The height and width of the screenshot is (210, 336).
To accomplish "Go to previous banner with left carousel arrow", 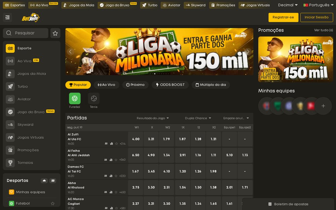I will pos(70,51).
